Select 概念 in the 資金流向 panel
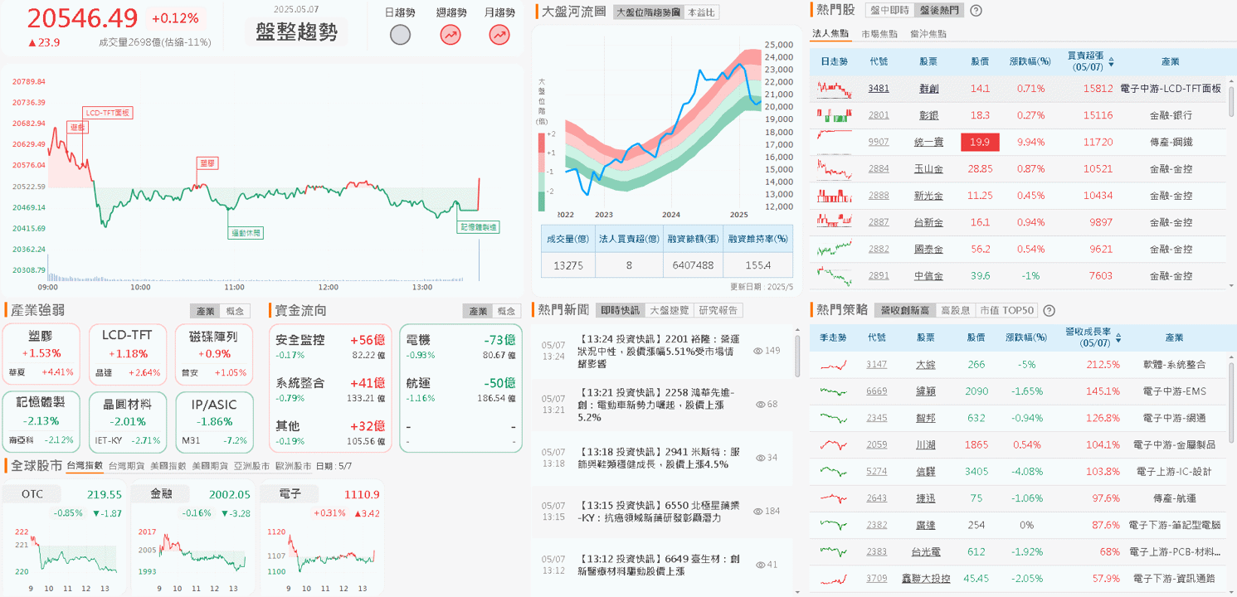 [506, 311]
